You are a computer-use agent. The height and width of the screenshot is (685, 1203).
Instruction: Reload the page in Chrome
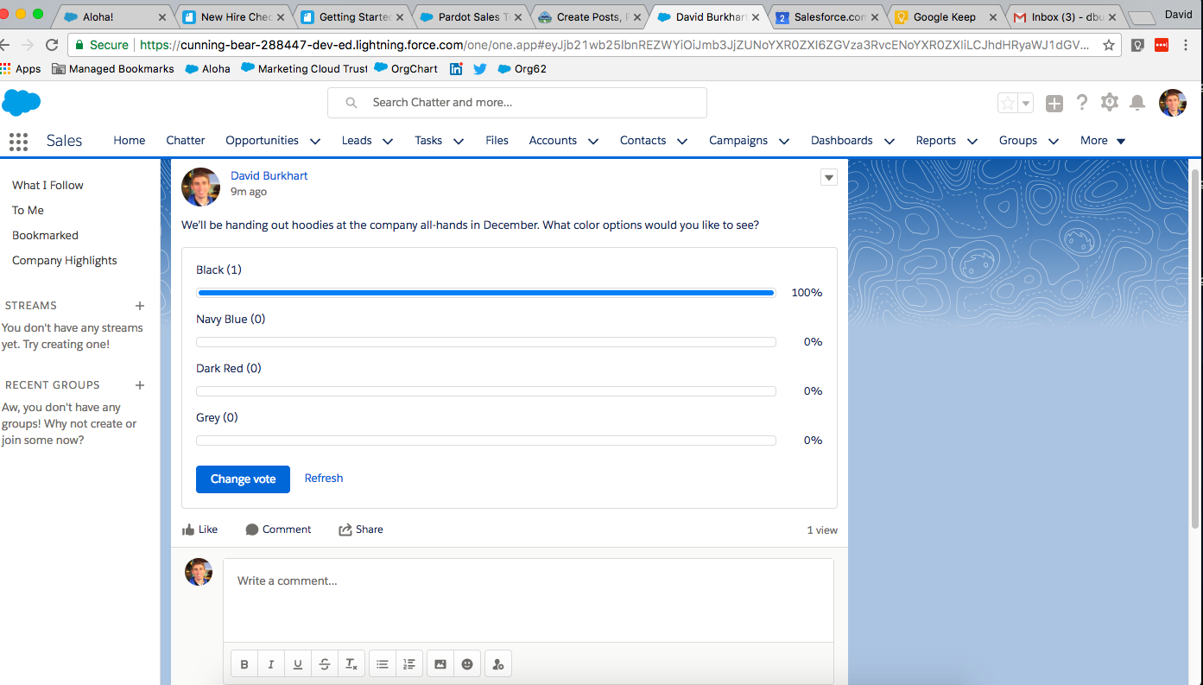[52, 45]
